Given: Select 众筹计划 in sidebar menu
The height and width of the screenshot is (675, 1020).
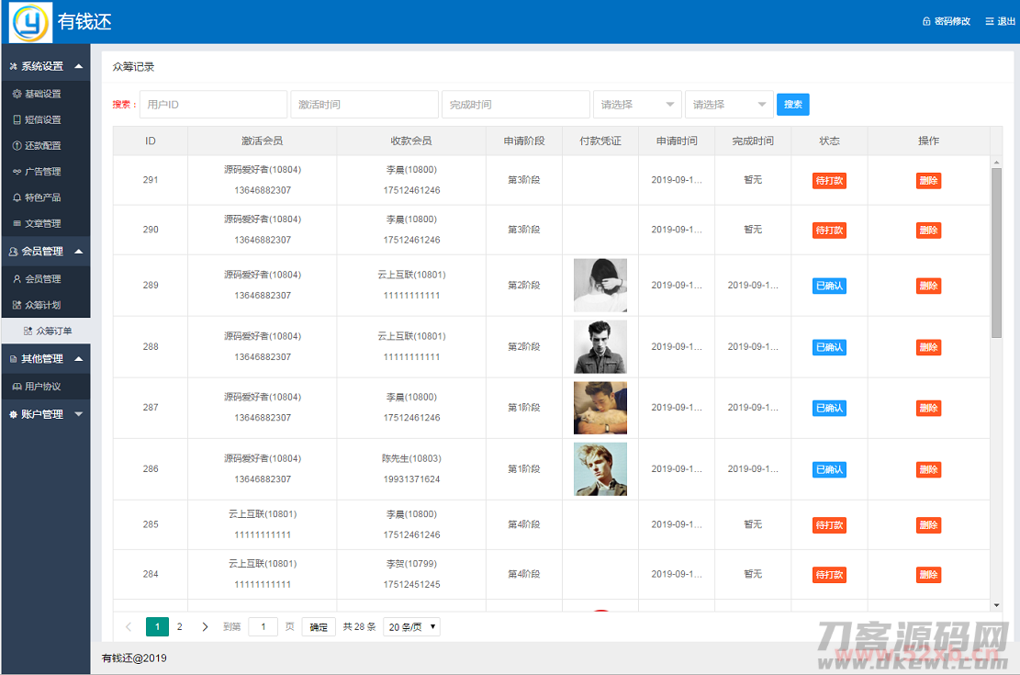Looking at the screenshot, I should click(x=42, y=305).
